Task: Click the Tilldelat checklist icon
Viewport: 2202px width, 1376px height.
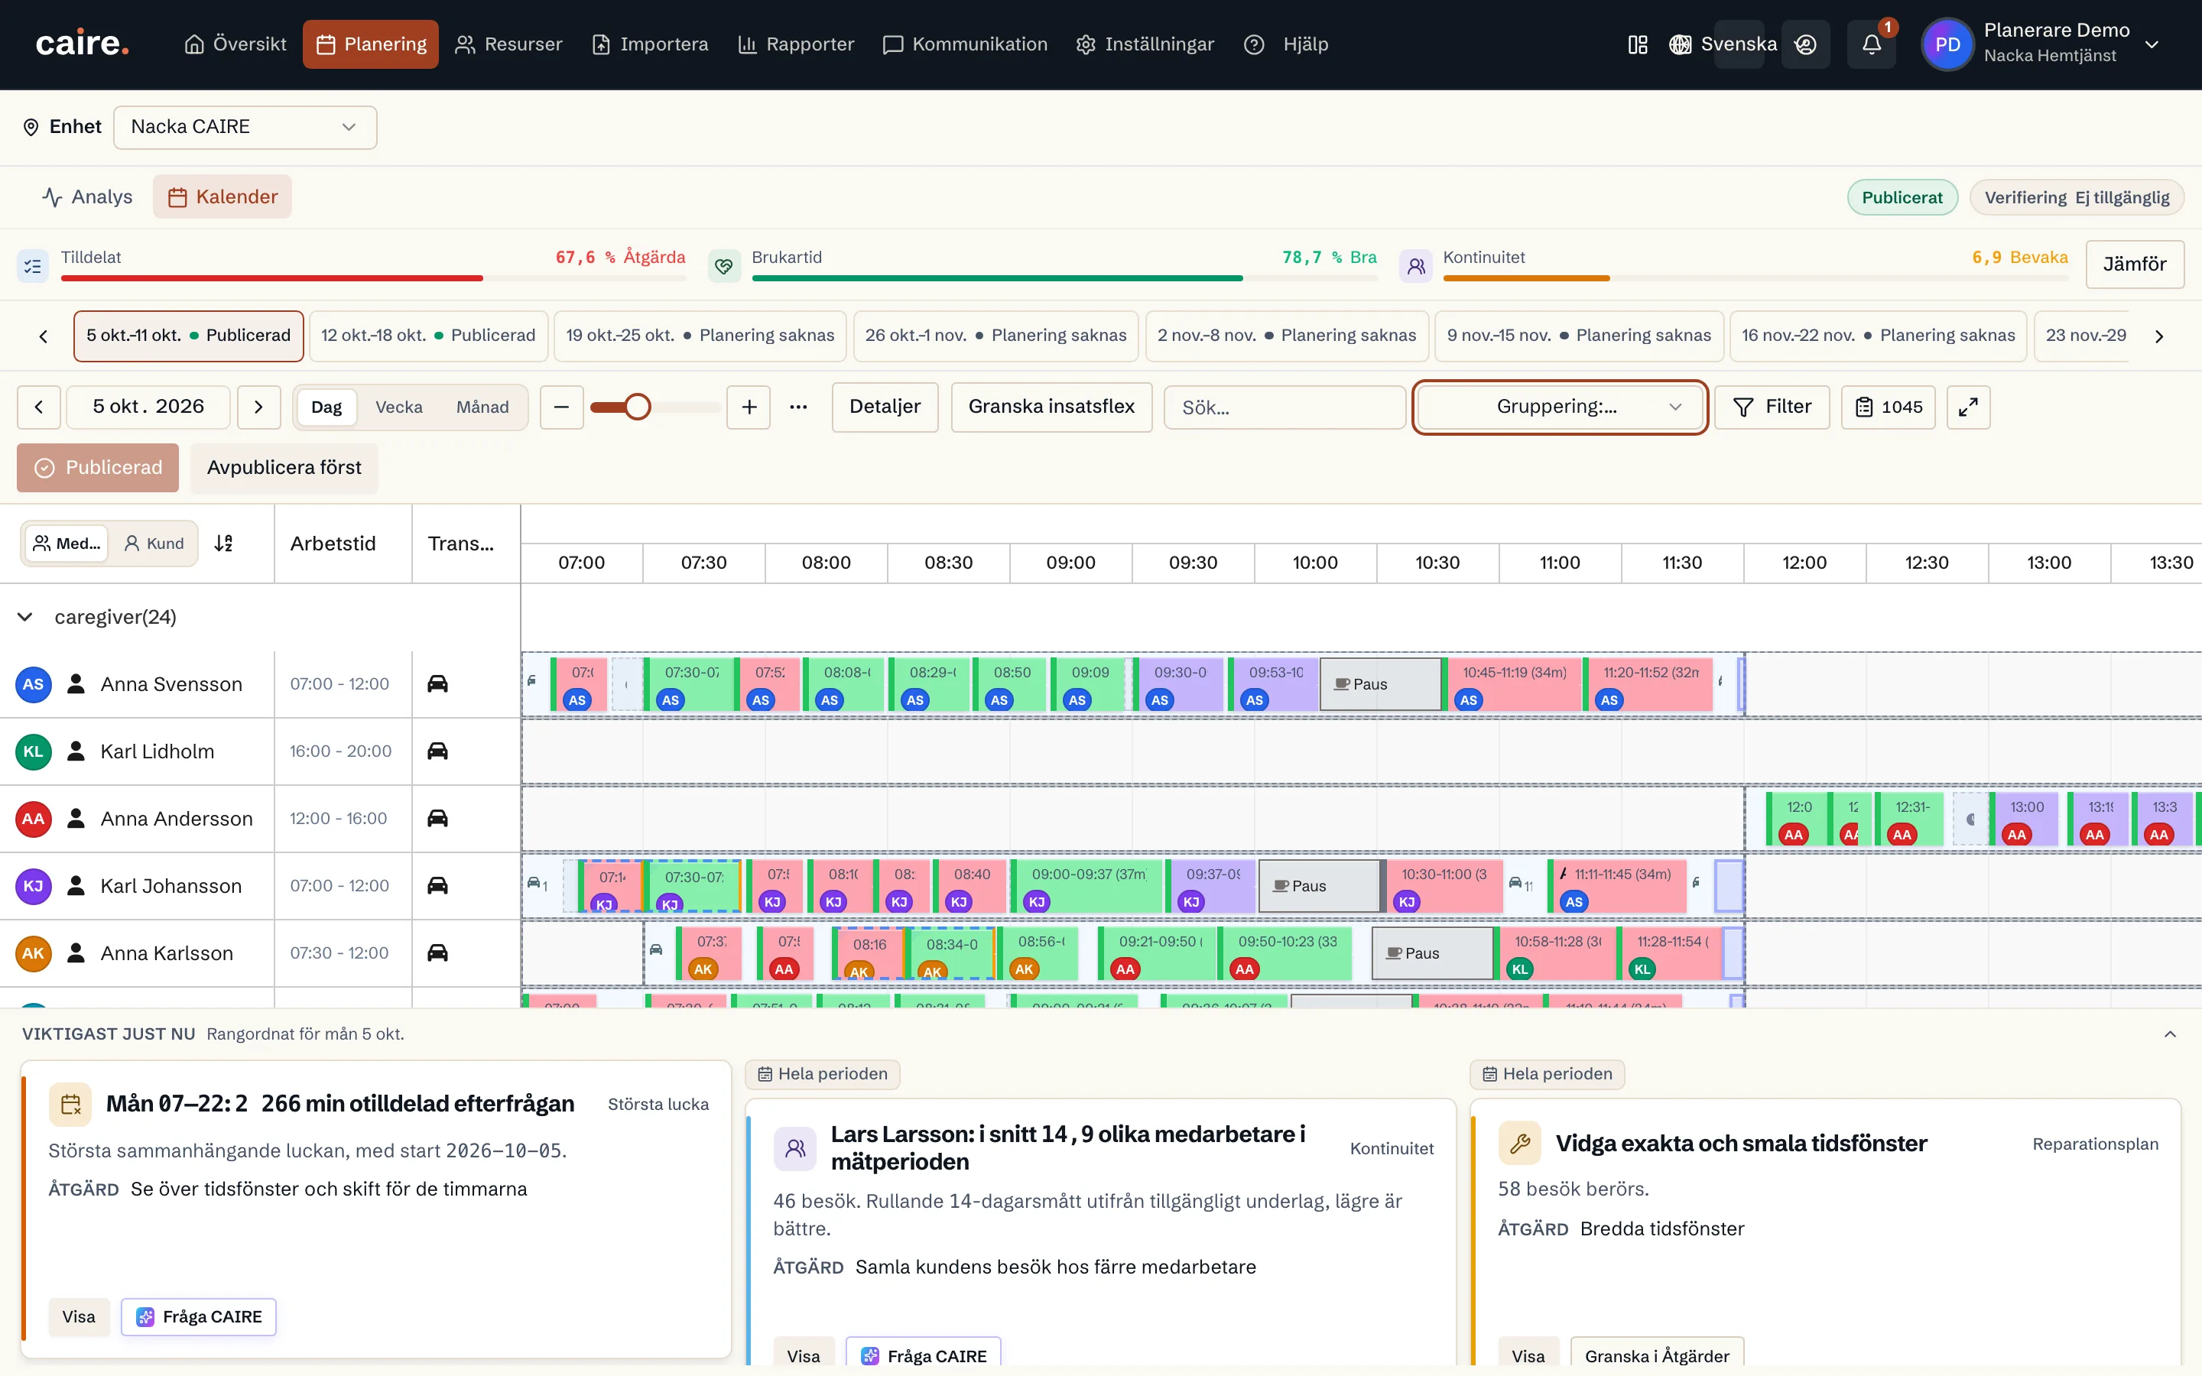Action: click(x=33, y=266)
